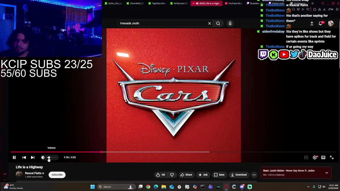
Task: Like the video with thumbs up
Action: [160, 175]
